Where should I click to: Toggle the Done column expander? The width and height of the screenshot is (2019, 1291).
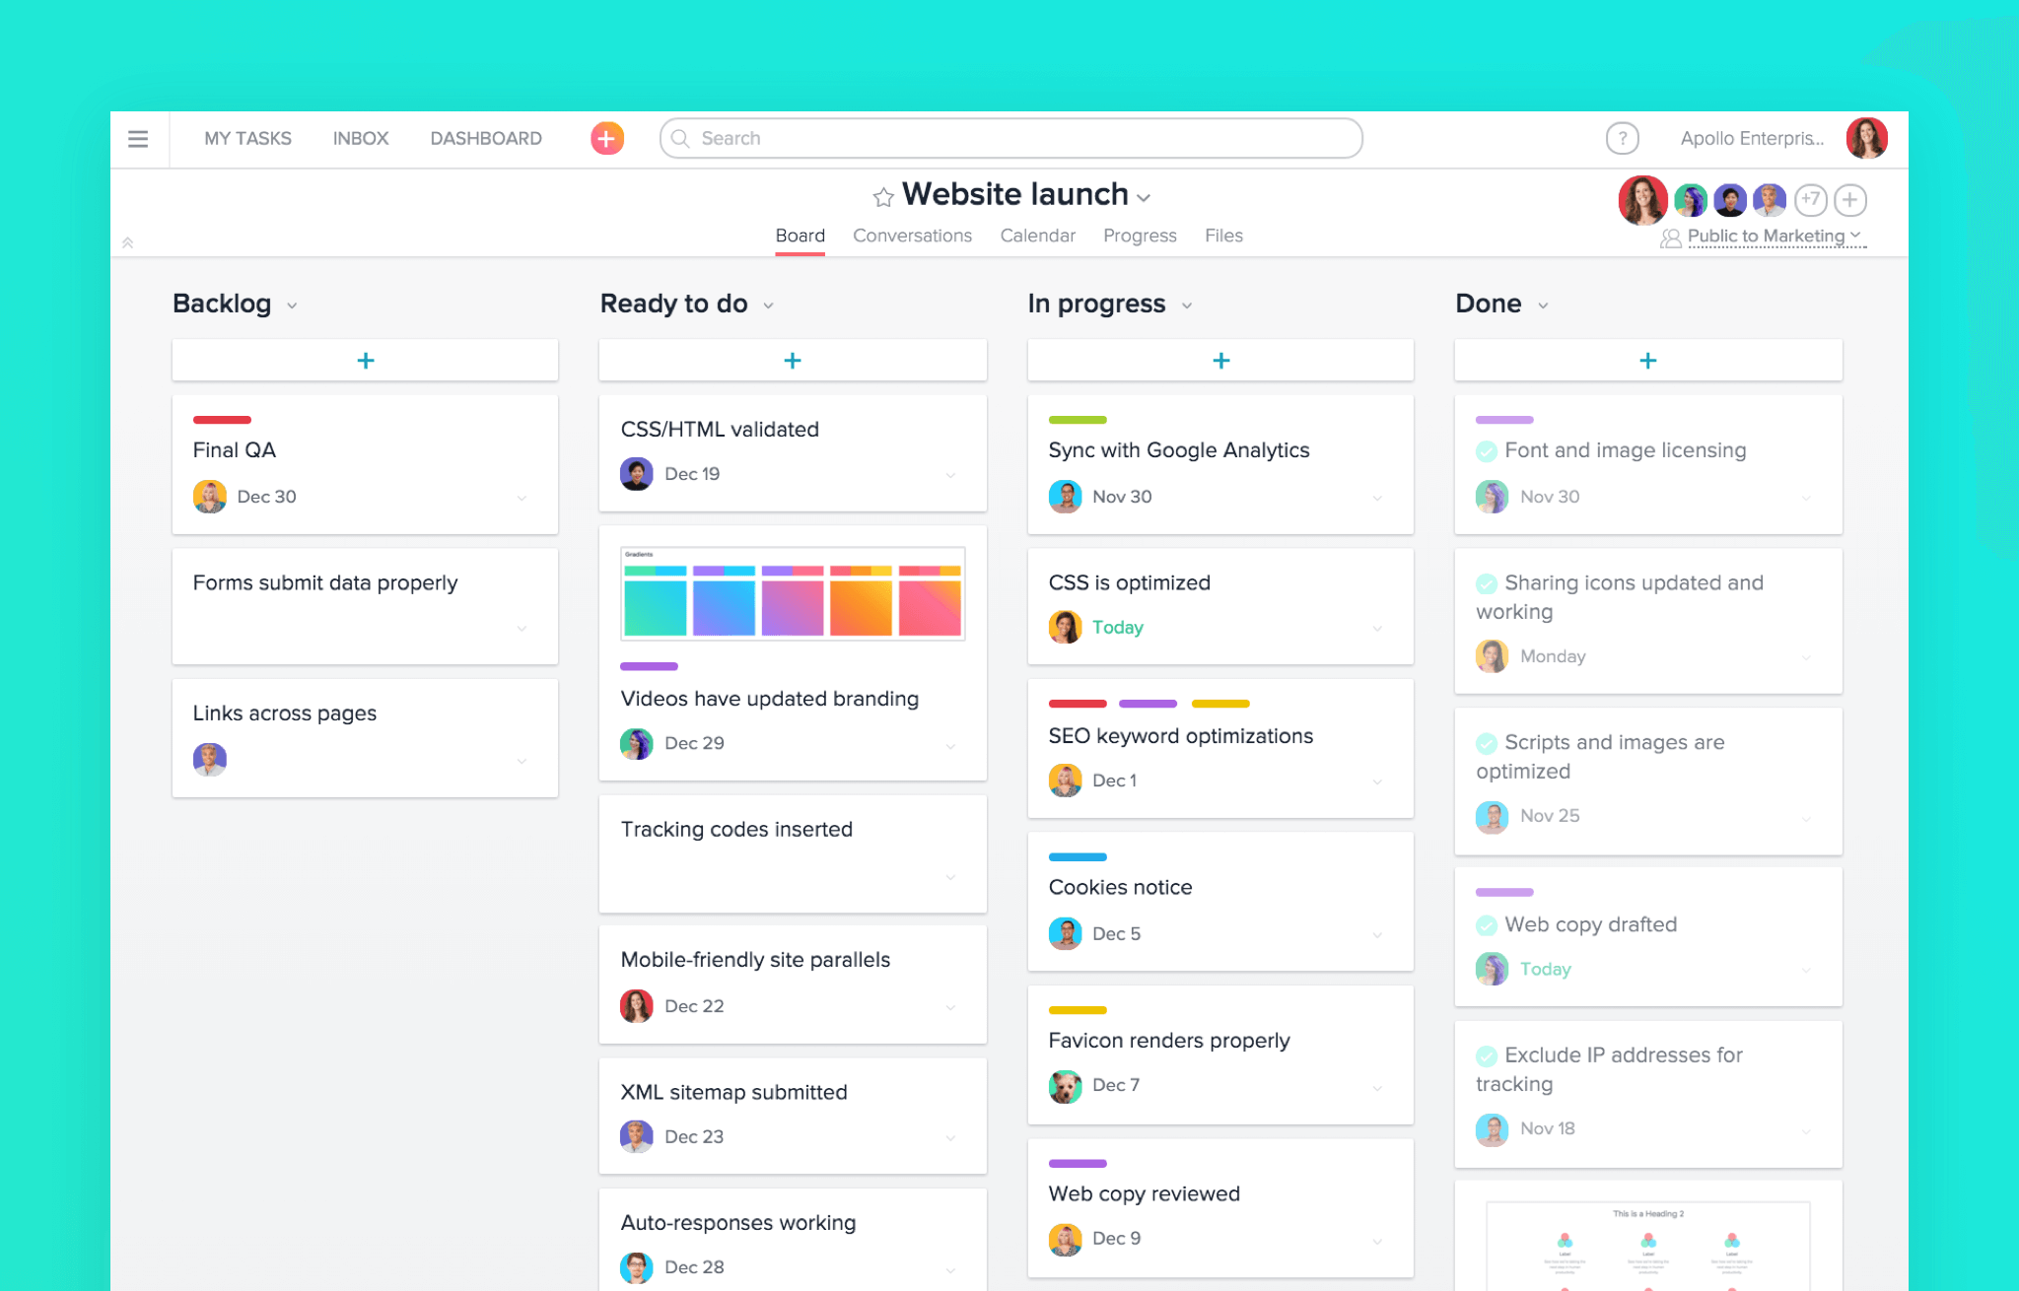[x=1541, y=305]
